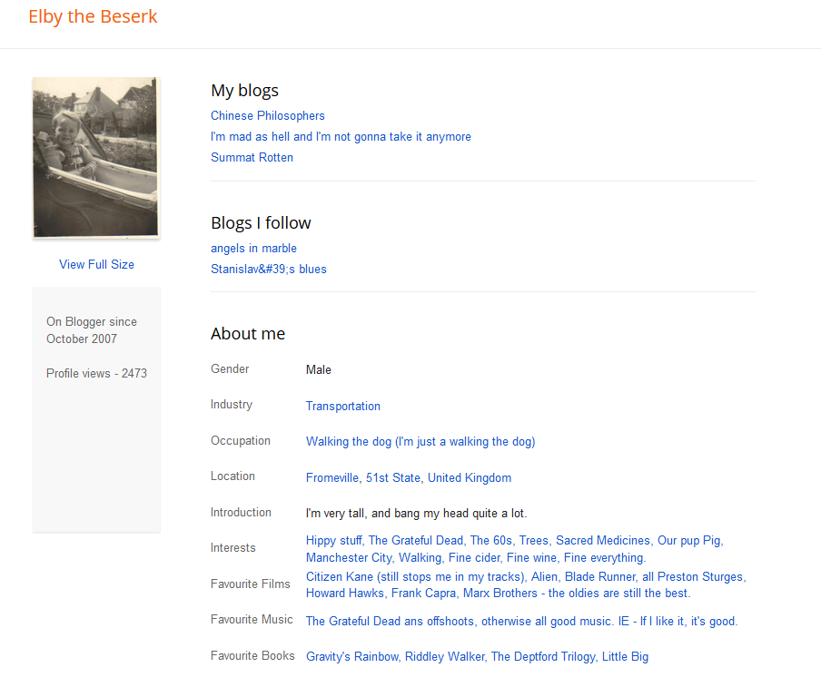Open followed blog Stanislav's blues
Image resolution: width=821 pixels, height=687 pixels.
coord(269,269)
